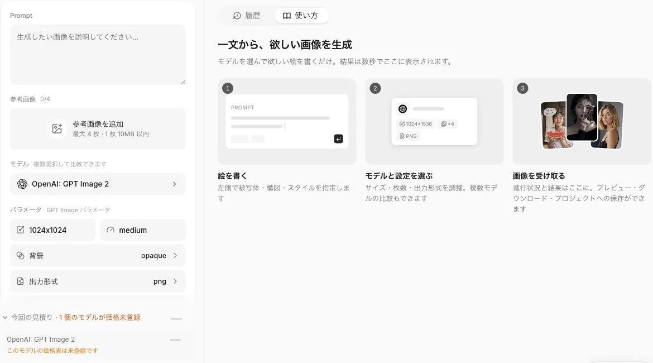Click the image-plus icon in reference upload
This screenshot has height=363, width=653.
click(57, 129)
